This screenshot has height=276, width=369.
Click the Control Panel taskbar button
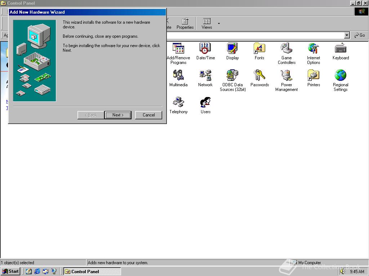pyautogui.click(x=92, y=272)
